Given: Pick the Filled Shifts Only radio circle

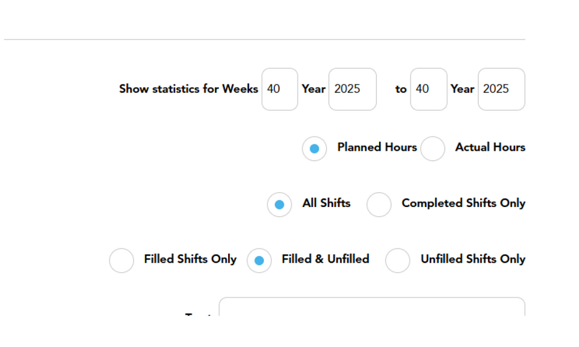Looking at the screenshot, I should point(122,261).
